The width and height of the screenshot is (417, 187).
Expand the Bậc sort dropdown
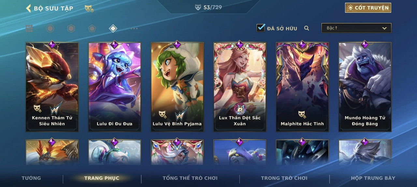pyautogui.click(x=356, y=28)
